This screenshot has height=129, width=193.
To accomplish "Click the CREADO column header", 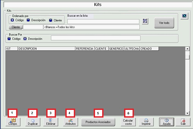I will click(149, 49).
